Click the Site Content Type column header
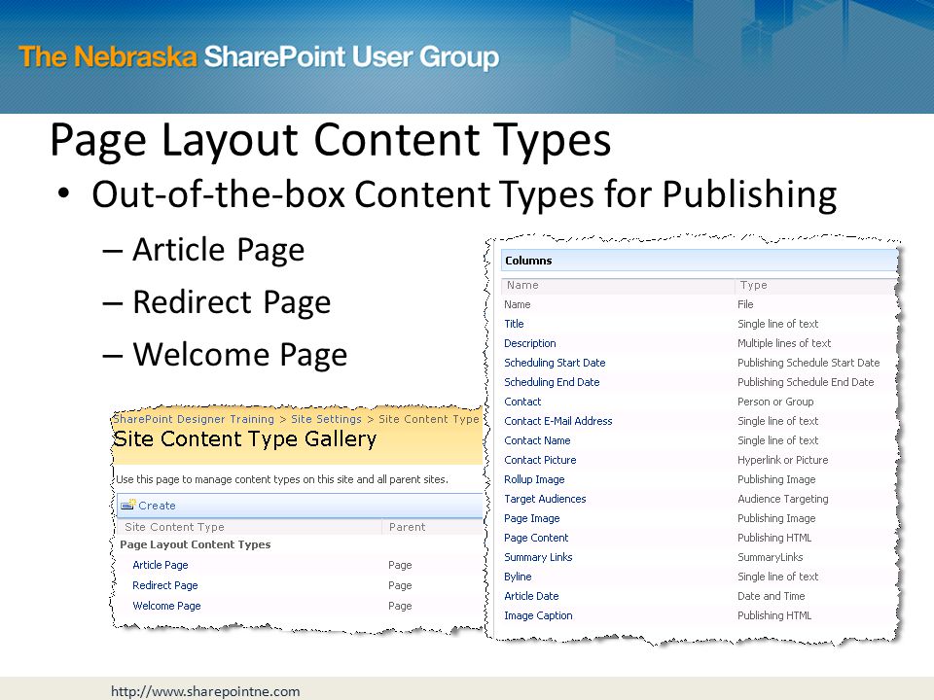934x700 pixels. (x=174, y=527)
